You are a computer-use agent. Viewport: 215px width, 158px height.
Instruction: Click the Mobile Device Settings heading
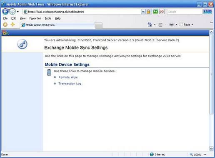coord(67,64)
